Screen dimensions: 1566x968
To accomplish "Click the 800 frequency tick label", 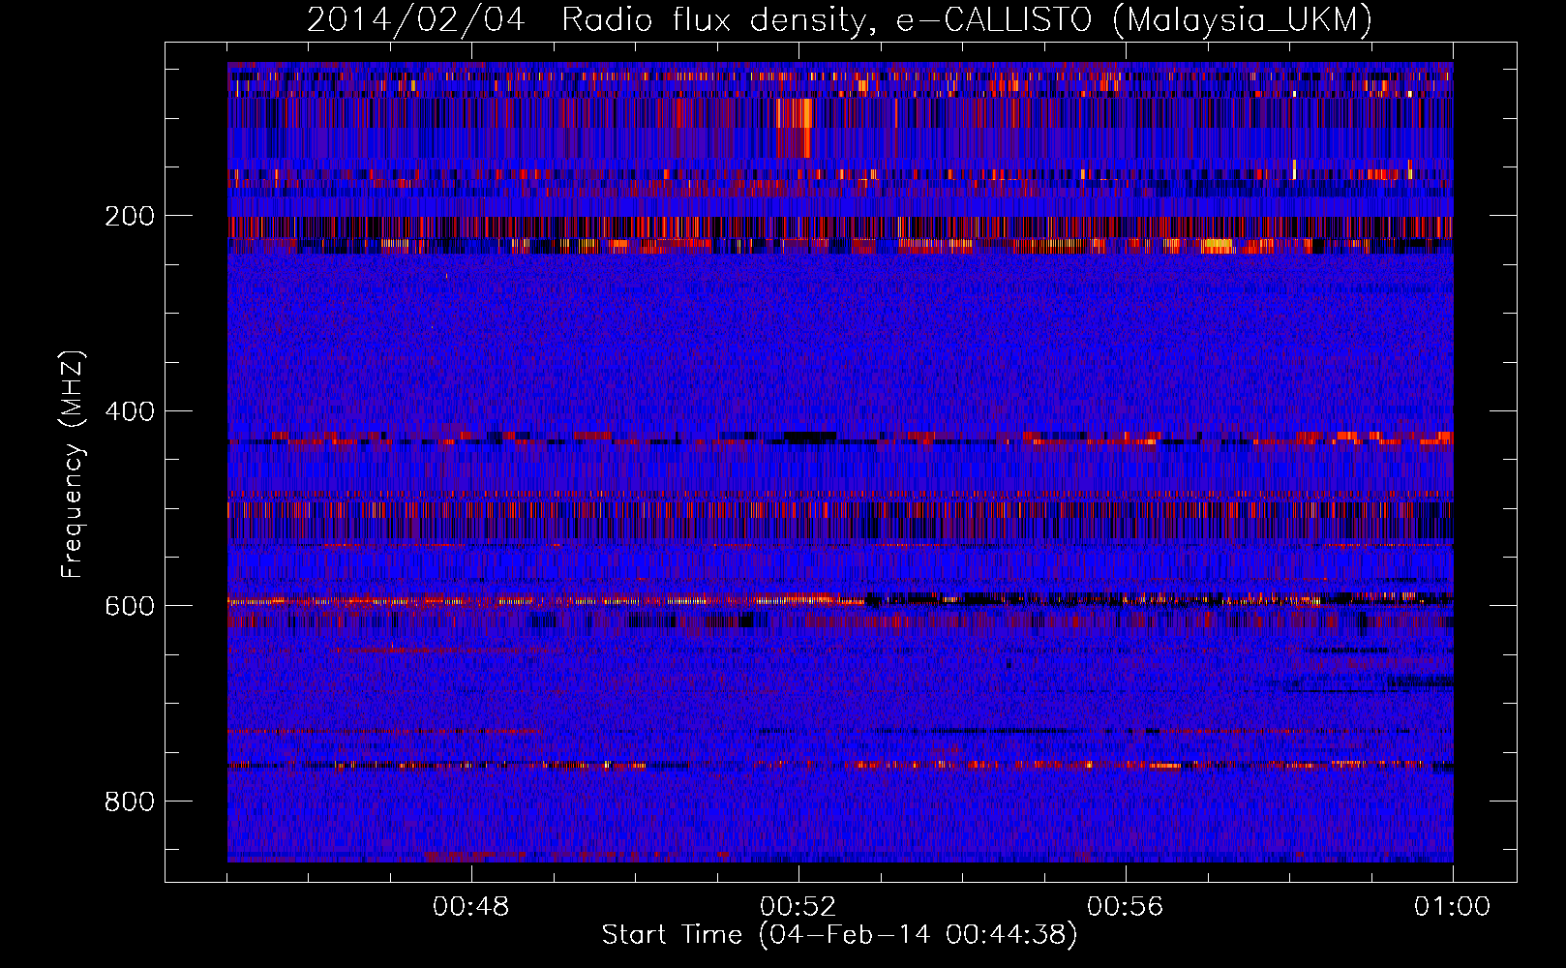I will pyautogui.click(x=129, y=801).
